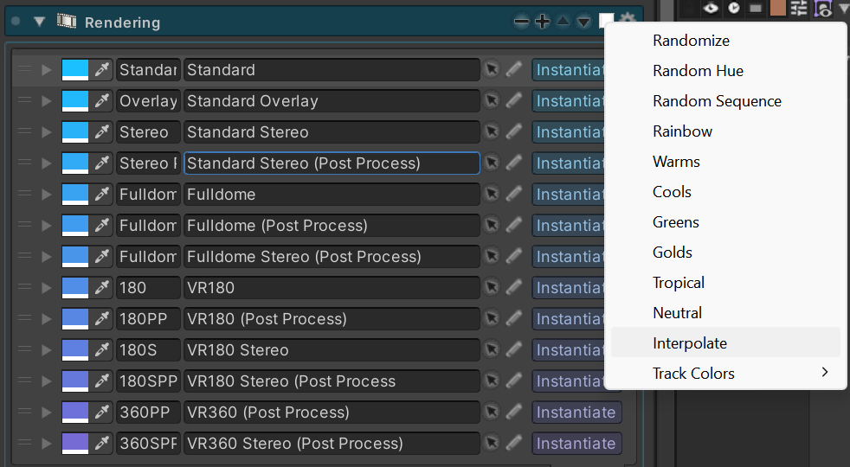The height and width of the screenshot is (467, 850).
Task: Click select-cursor icon on Fulldome row
Action: (x=492, y=195)
